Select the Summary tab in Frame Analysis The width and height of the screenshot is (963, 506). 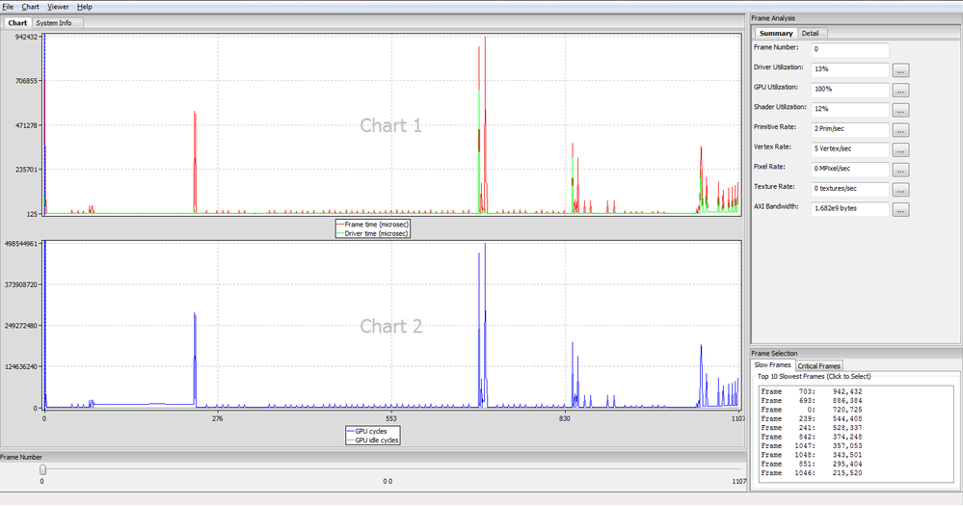pyautogui.click(x=776, y=33)
